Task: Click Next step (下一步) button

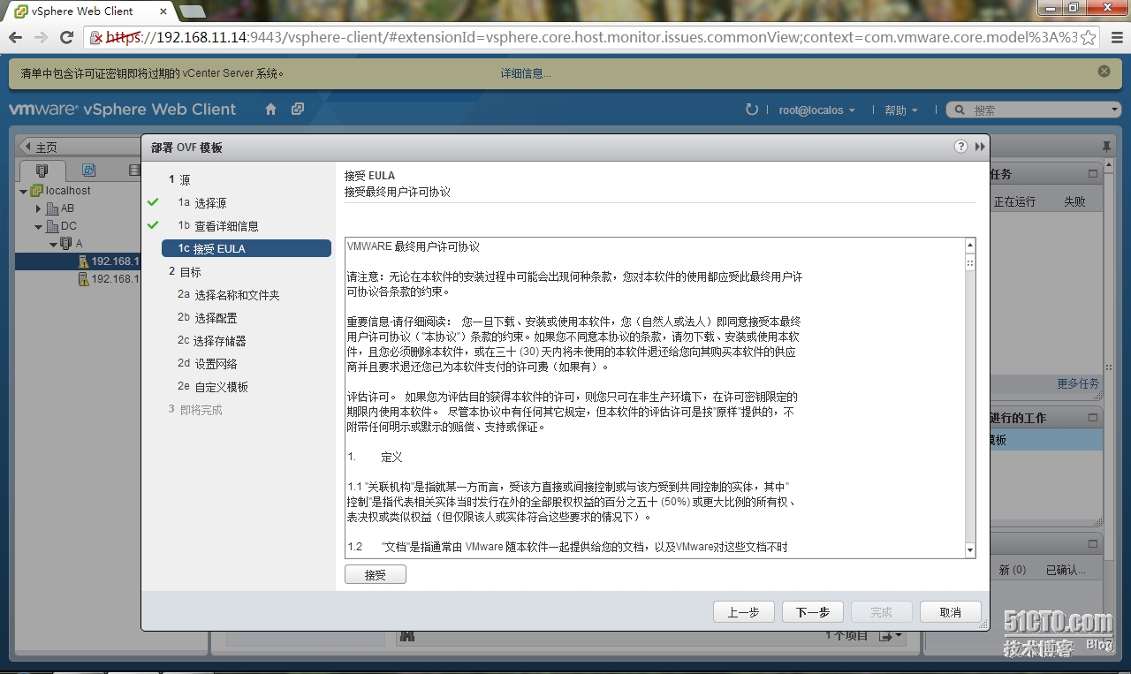Action: pyautogui.click(x=812, y=612)
